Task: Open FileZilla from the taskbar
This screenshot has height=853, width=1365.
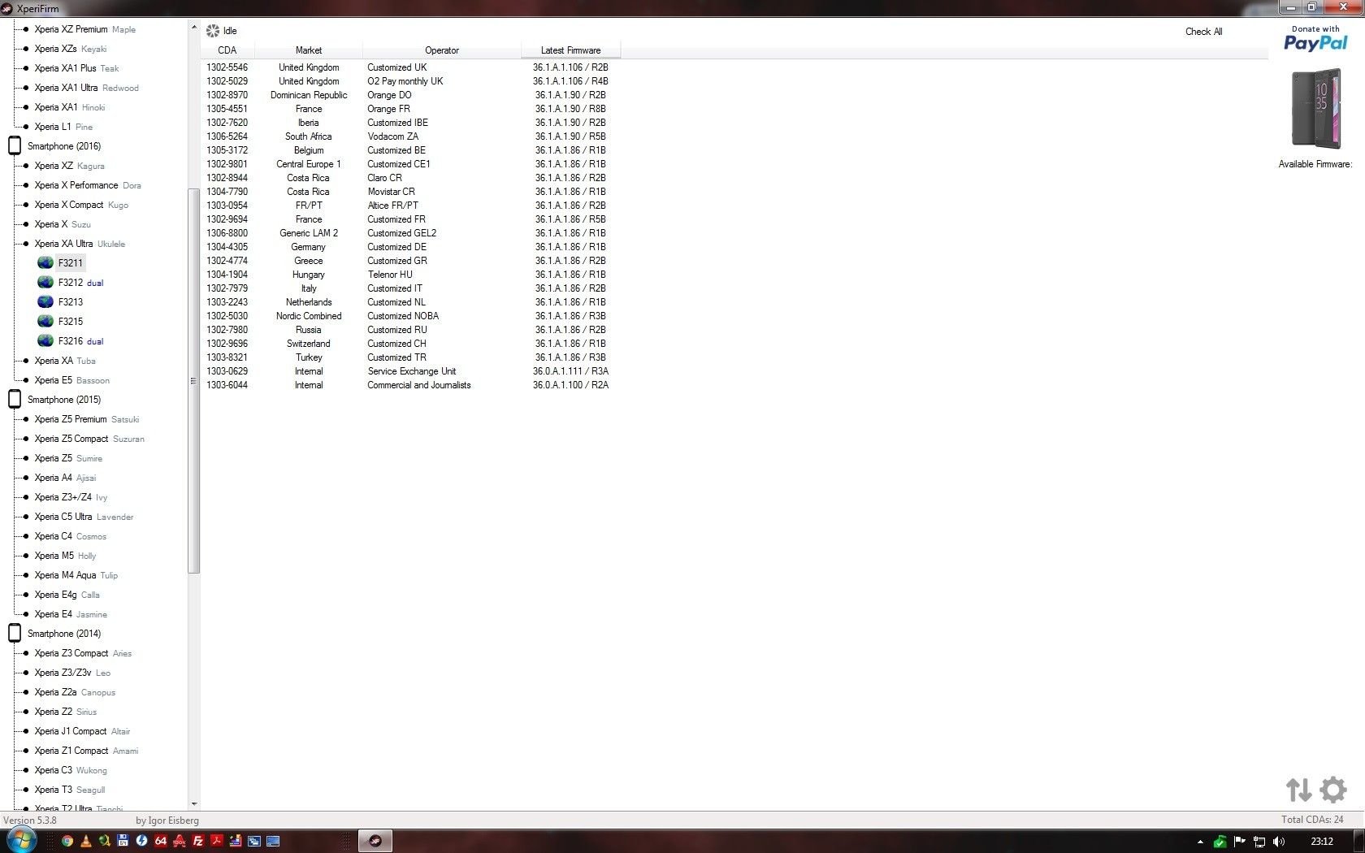Action: 197,841
